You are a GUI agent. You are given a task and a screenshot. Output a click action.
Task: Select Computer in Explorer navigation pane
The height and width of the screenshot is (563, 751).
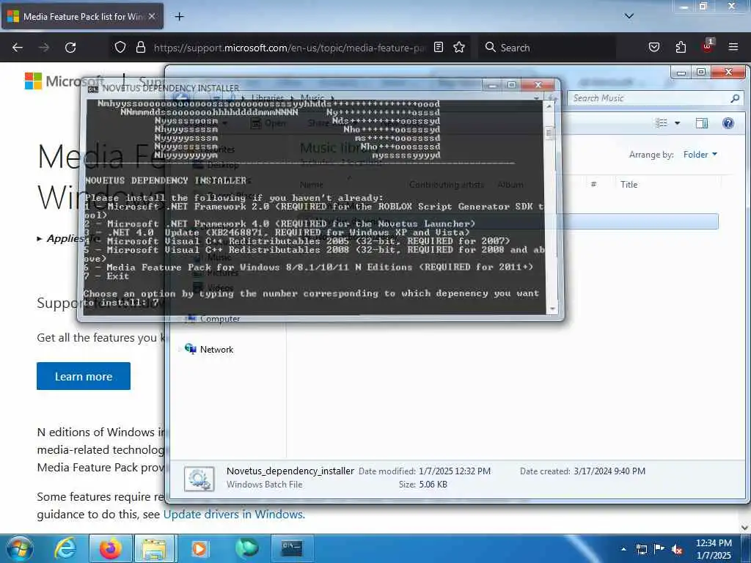click(x=220, y=319)
